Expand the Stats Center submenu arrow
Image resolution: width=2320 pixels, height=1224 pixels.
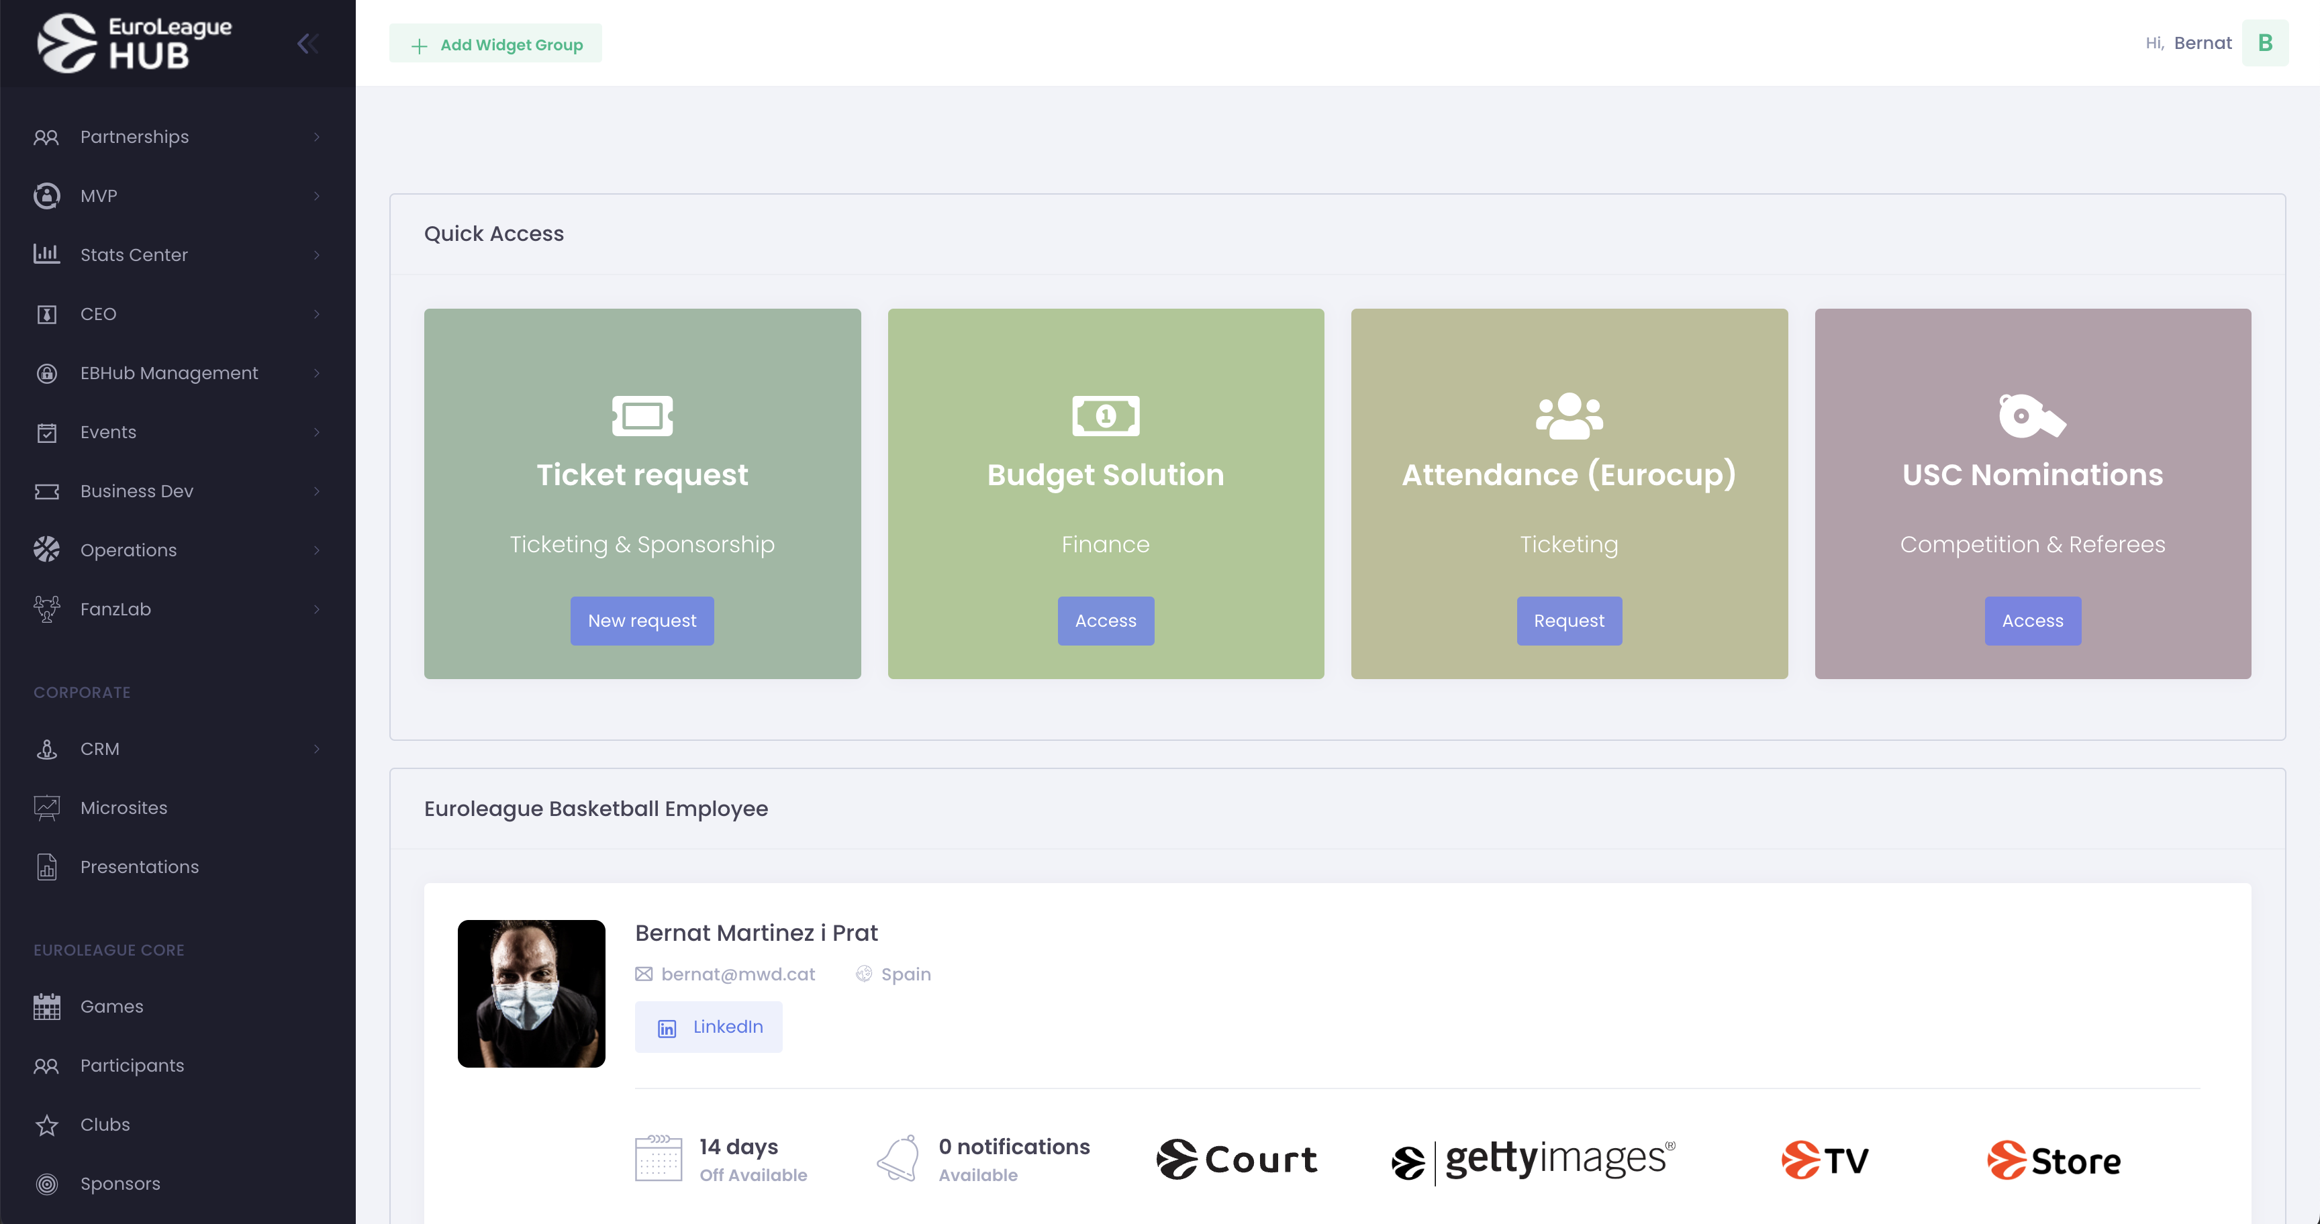pyautogui.click(x=317, y=255)
